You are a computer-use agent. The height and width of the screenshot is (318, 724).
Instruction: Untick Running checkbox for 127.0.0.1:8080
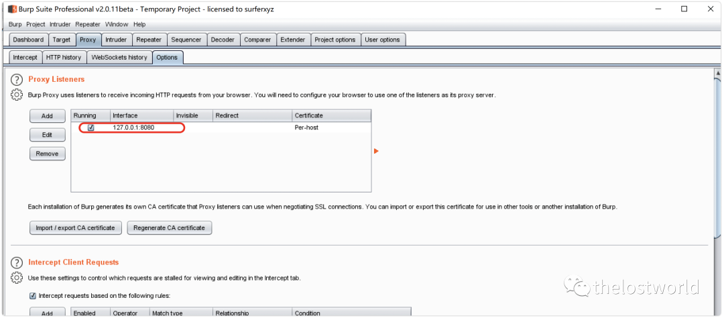[x=91, y=127]
